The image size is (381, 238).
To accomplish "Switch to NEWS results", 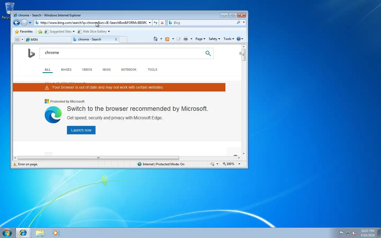I will tap(107, 70).
